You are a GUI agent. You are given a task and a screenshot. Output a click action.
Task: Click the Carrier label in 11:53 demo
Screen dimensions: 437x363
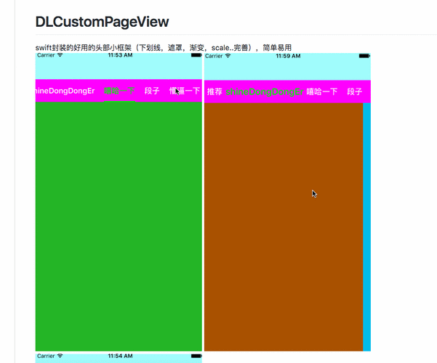(x=46, y=55)
